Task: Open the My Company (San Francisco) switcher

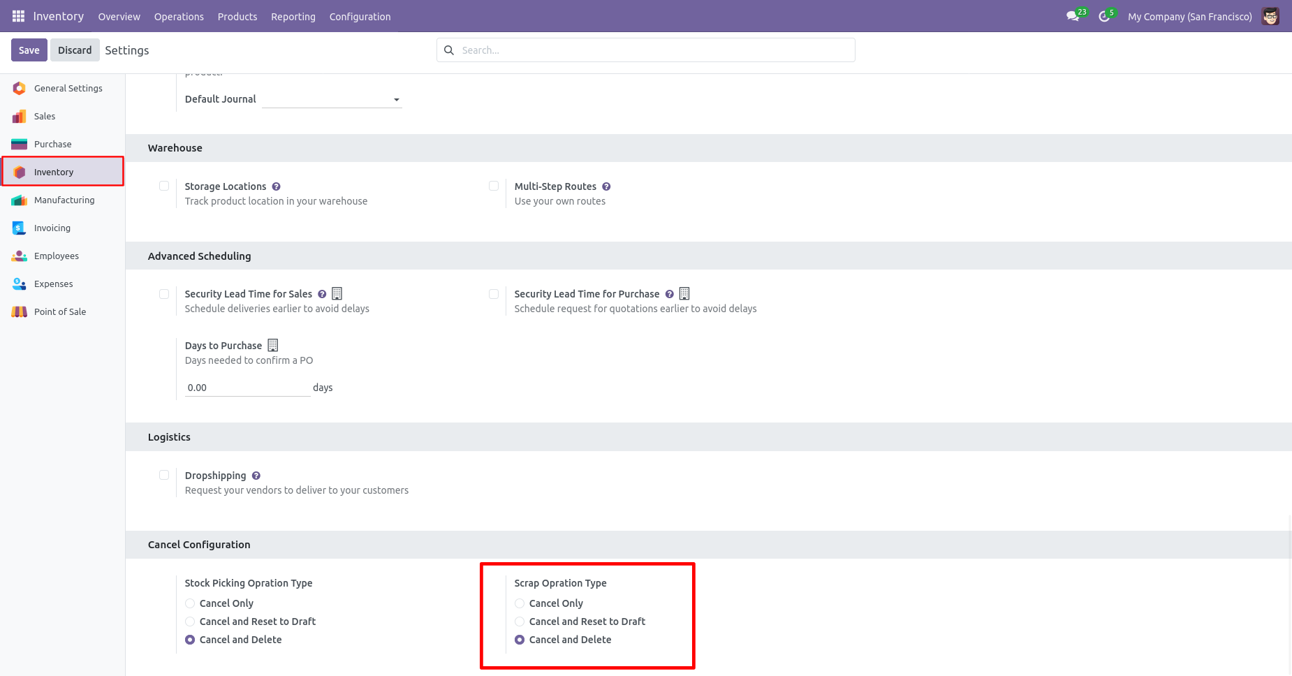Action: click(x=1189, y=16)
